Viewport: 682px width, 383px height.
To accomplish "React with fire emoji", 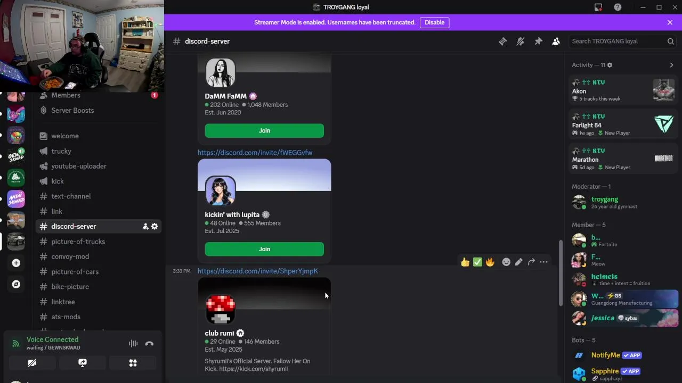I will (490, 262).
